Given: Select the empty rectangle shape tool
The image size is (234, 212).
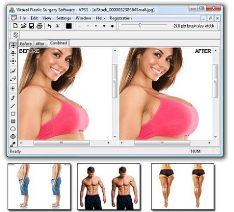Looking at the screenshot, I should [13, 114].
